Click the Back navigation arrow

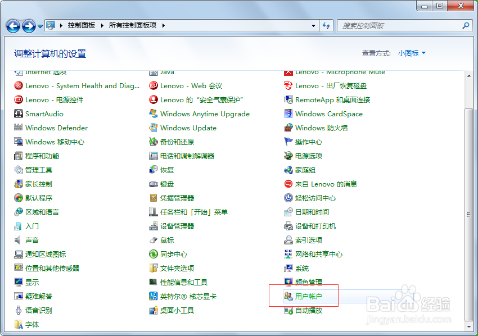click(13, 26)
